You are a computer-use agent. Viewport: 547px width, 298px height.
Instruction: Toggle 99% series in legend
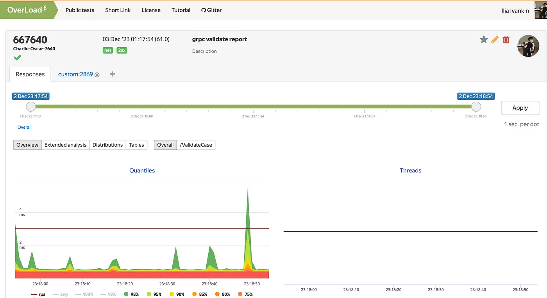click(108, 294)
